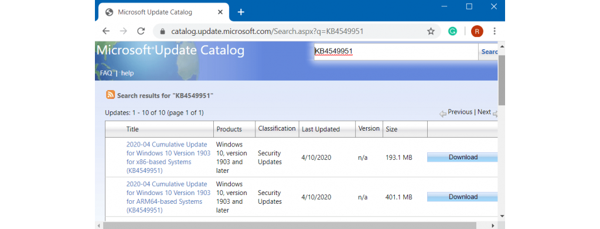The width and height of the screenshot is (600, 229).
Task: Maximize the Chrome window
Action: 469,6
